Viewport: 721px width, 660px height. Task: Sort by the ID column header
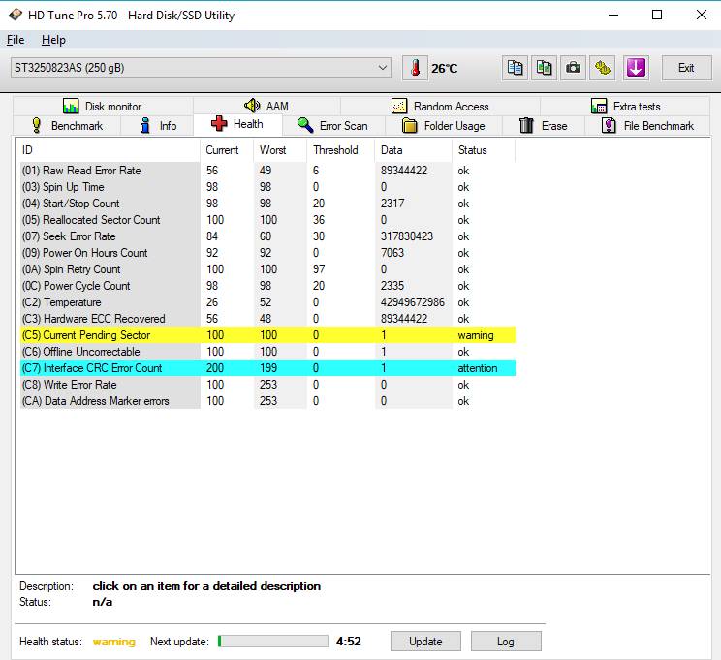pyautogui.click(x=110, y=150)
